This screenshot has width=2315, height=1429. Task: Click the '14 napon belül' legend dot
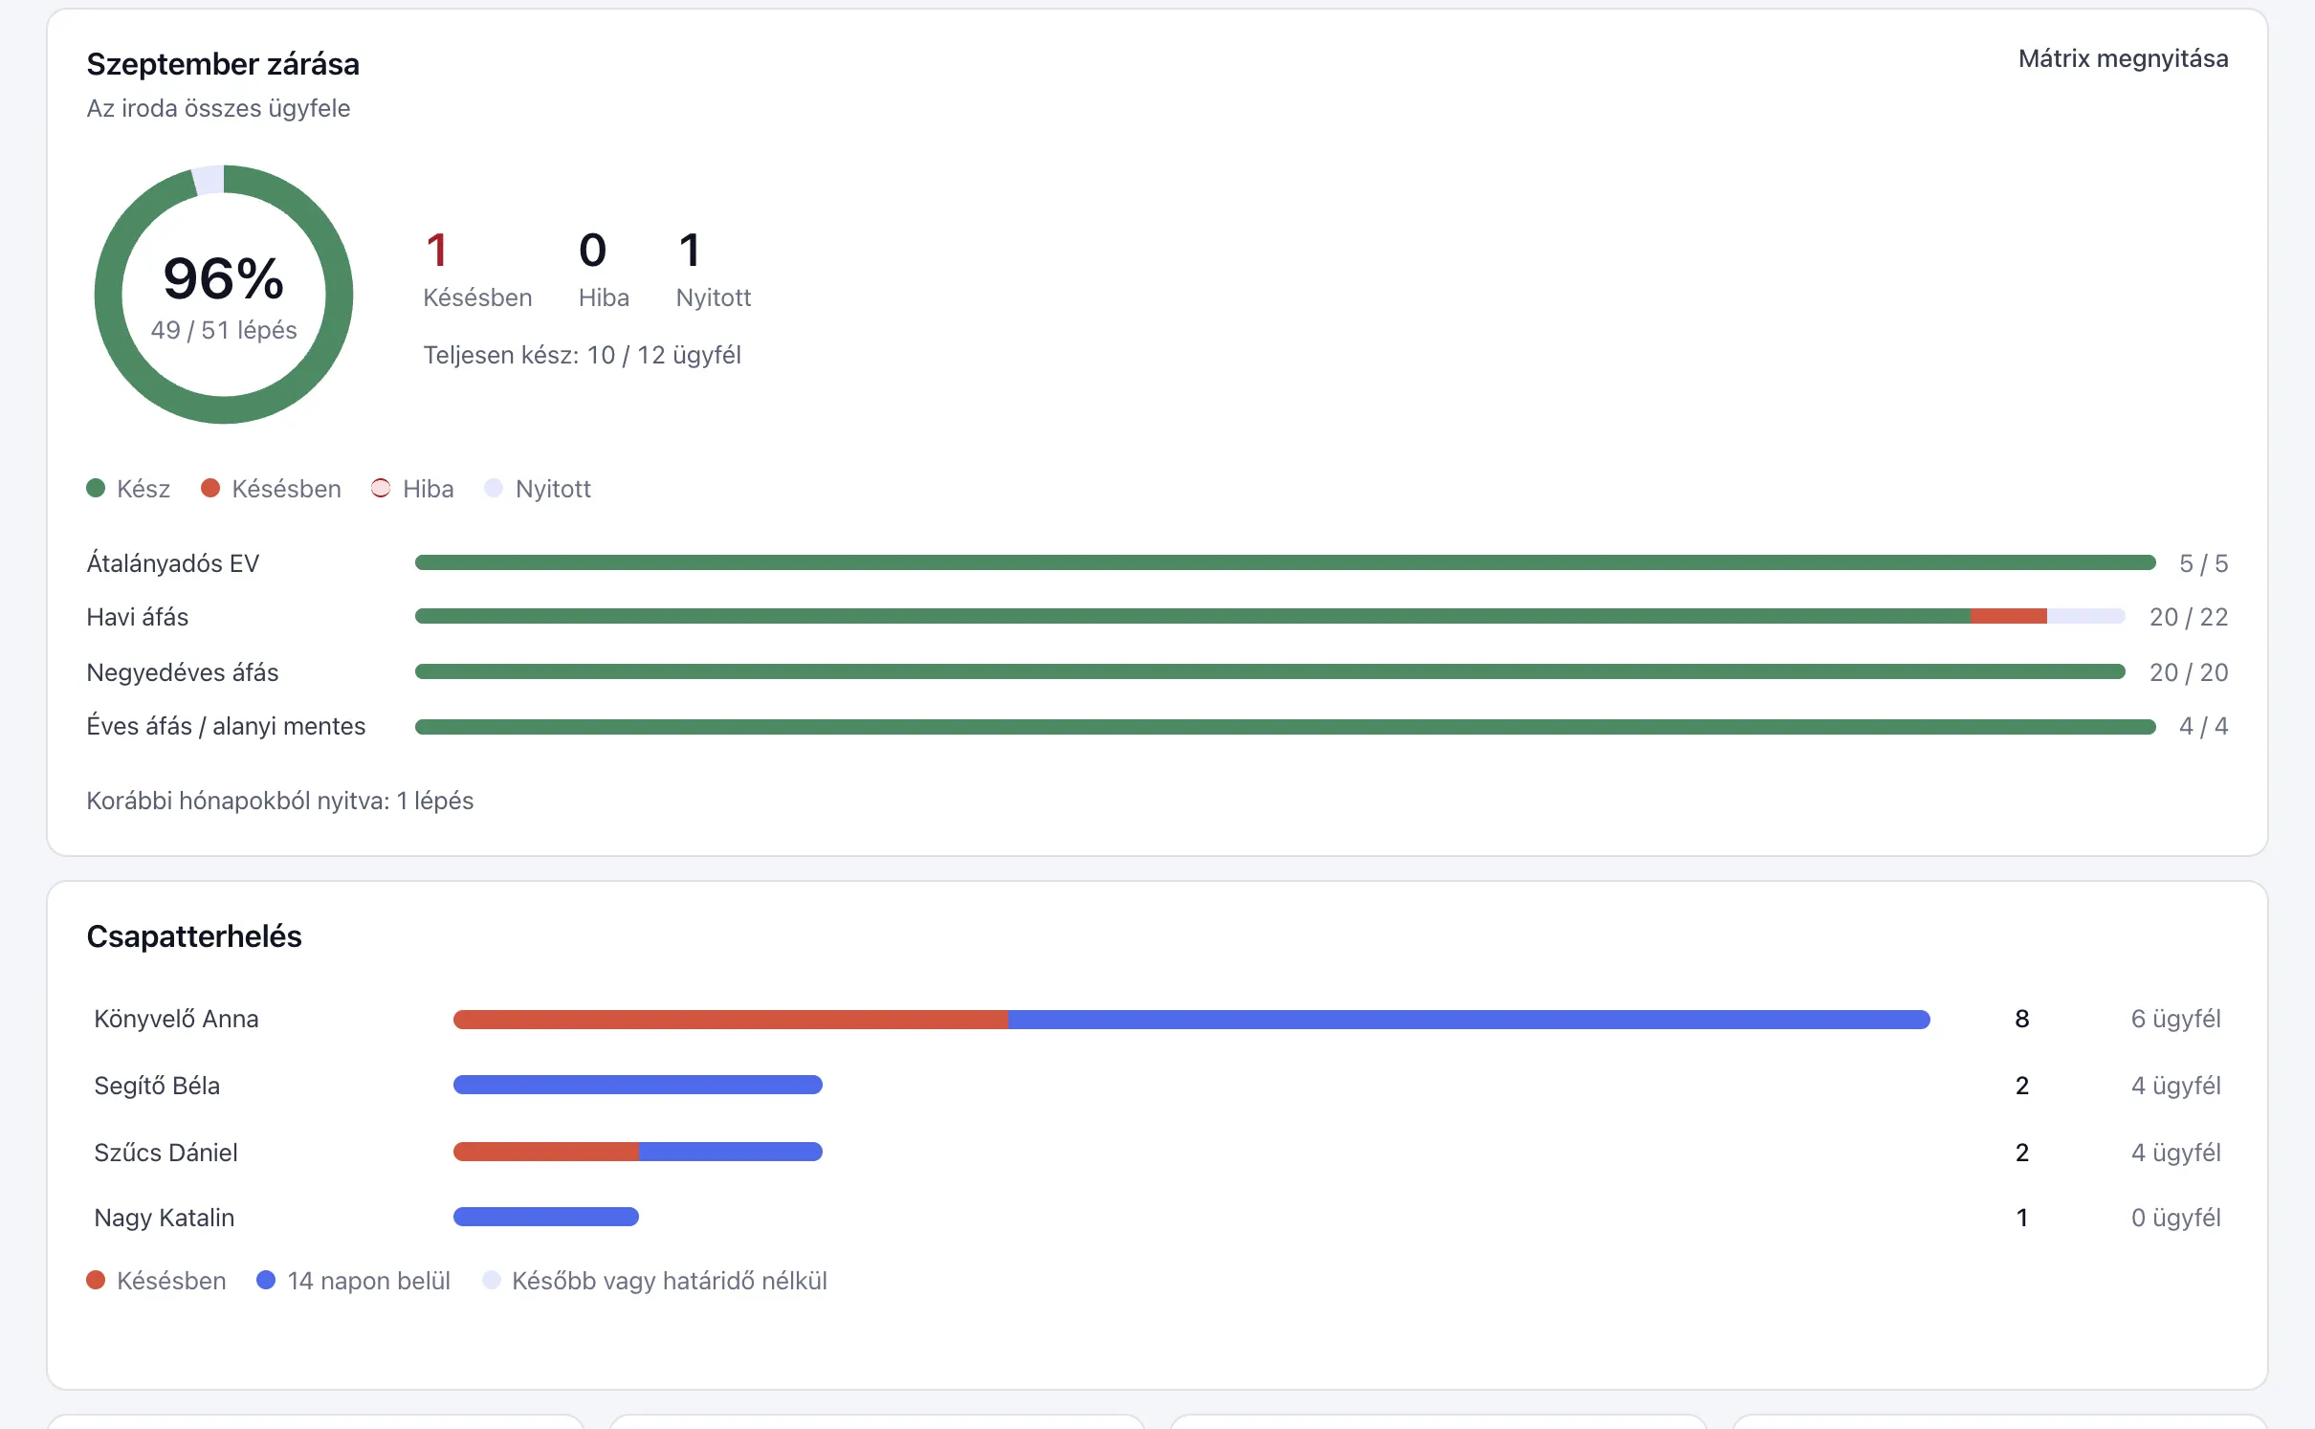266,1280
